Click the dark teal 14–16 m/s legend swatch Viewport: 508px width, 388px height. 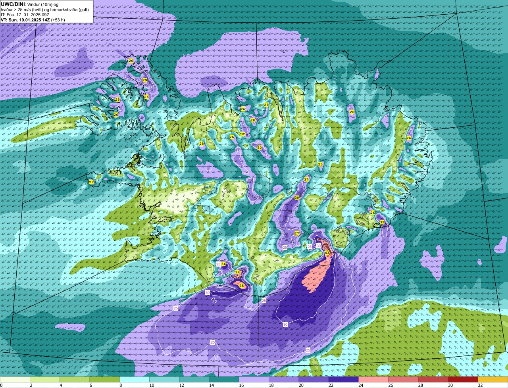pyautogui.click(x=224, y=380)
